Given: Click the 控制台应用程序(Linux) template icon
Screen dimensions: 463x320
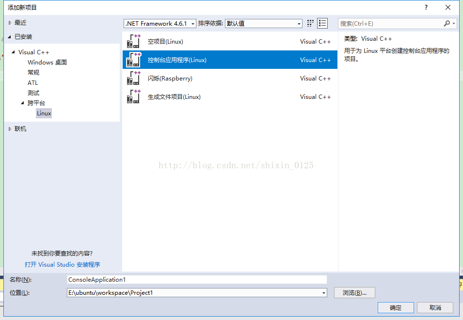Looking at the screenshot, I should pyautogui.click(x=133, y=60).
